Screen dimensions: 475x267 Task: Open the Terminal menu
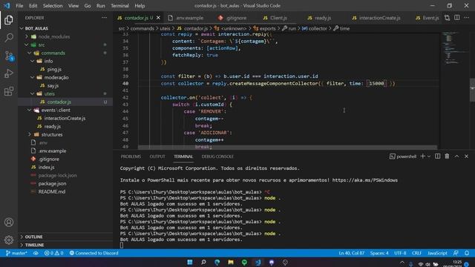point(119,6)
